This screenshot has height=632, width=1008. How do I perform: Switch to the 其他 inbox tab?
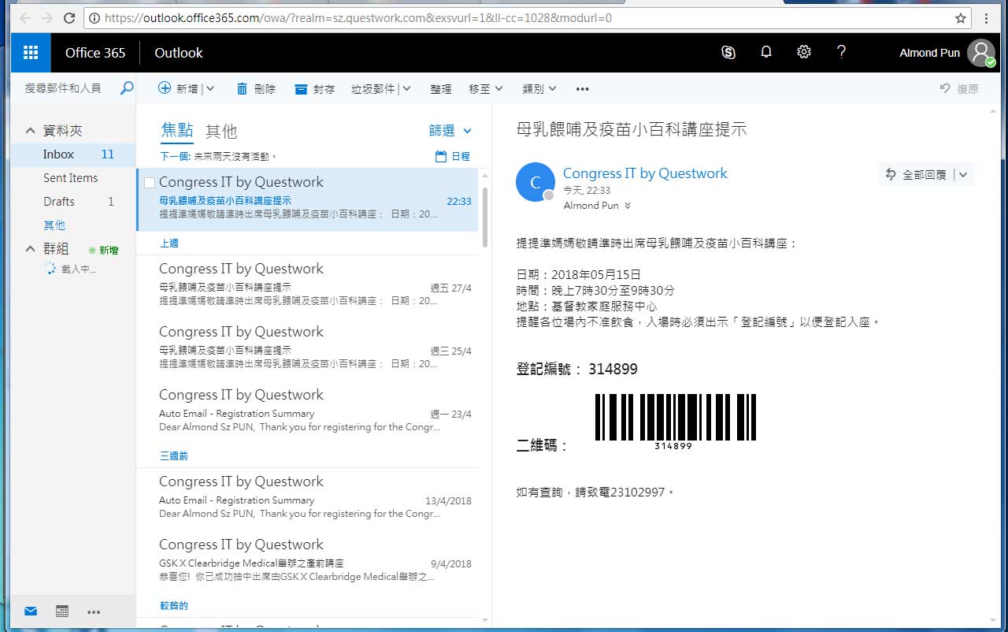point(221,131)
